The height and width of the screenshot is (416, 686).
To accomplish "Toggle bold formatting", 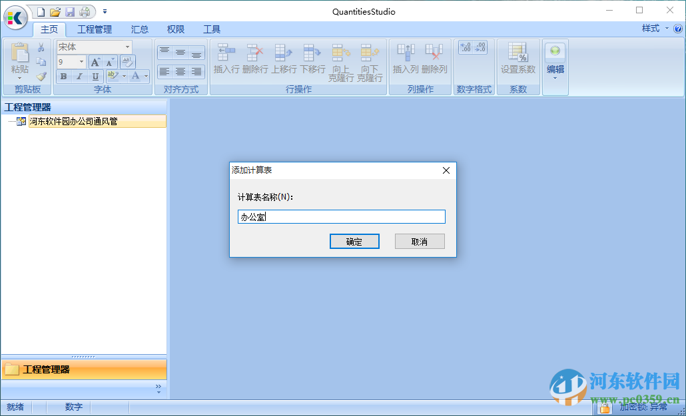I will [64, 76].
